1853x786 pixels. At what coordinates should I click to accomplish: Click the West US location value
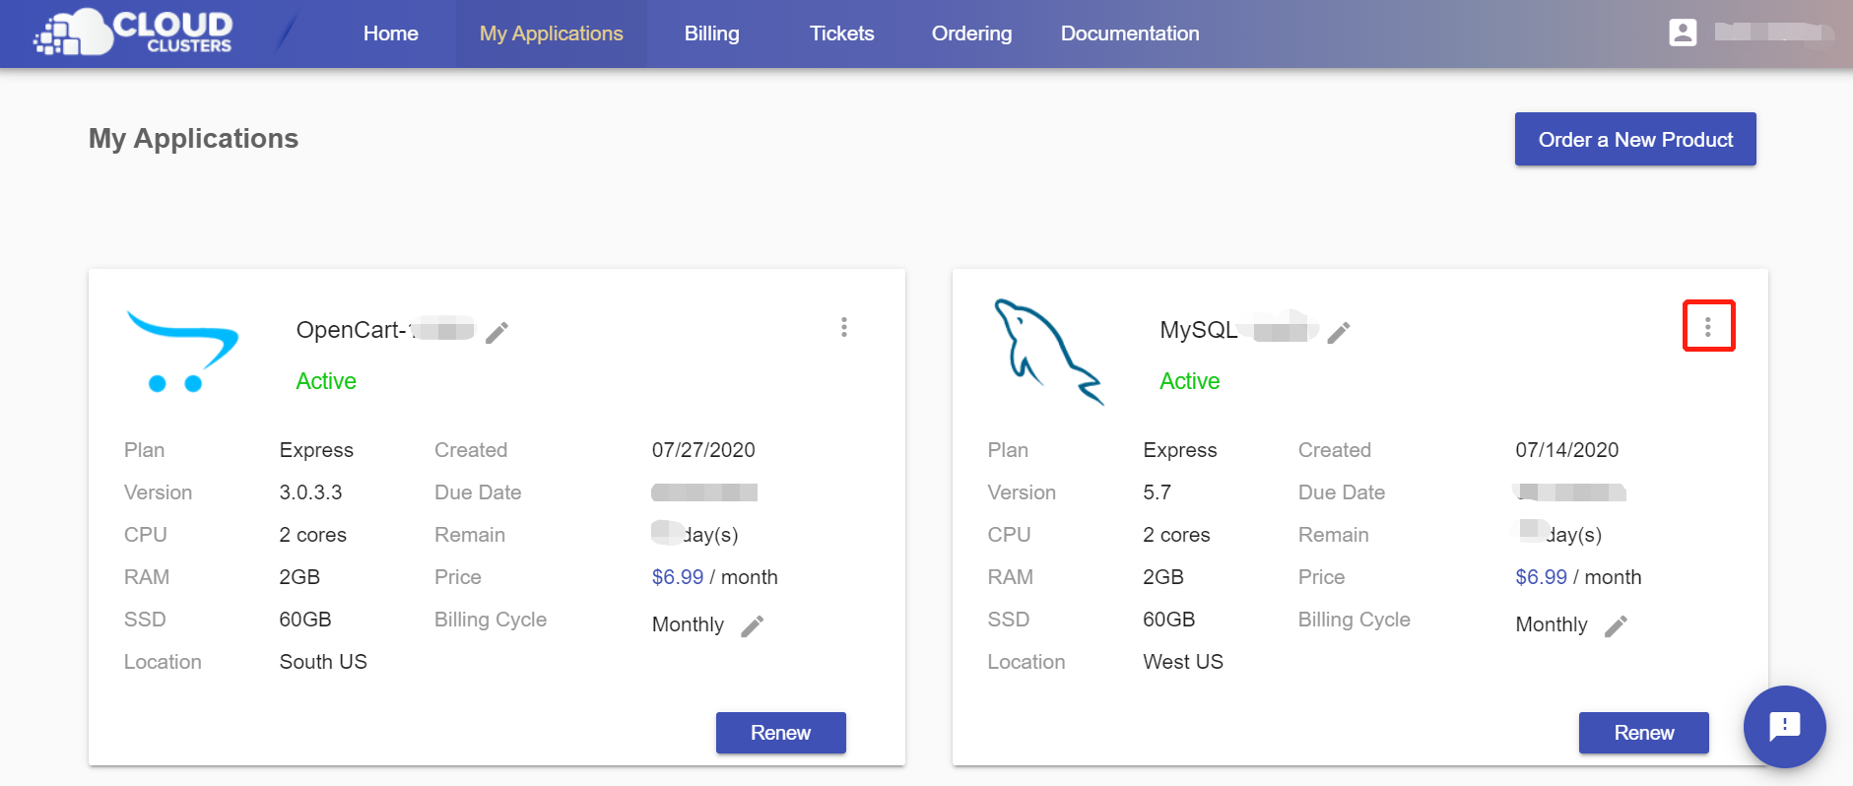[1183, 662]
